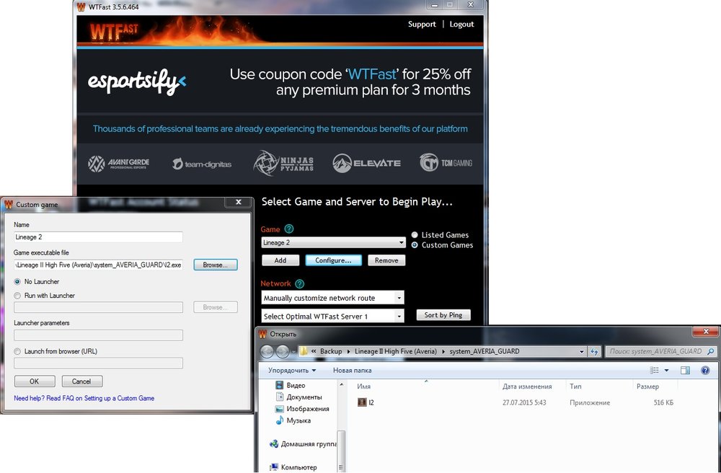This screenshot has width=721, height=473.
Task: Toggle the preview pane icon in file dialog
Action: tap(685, 371)
